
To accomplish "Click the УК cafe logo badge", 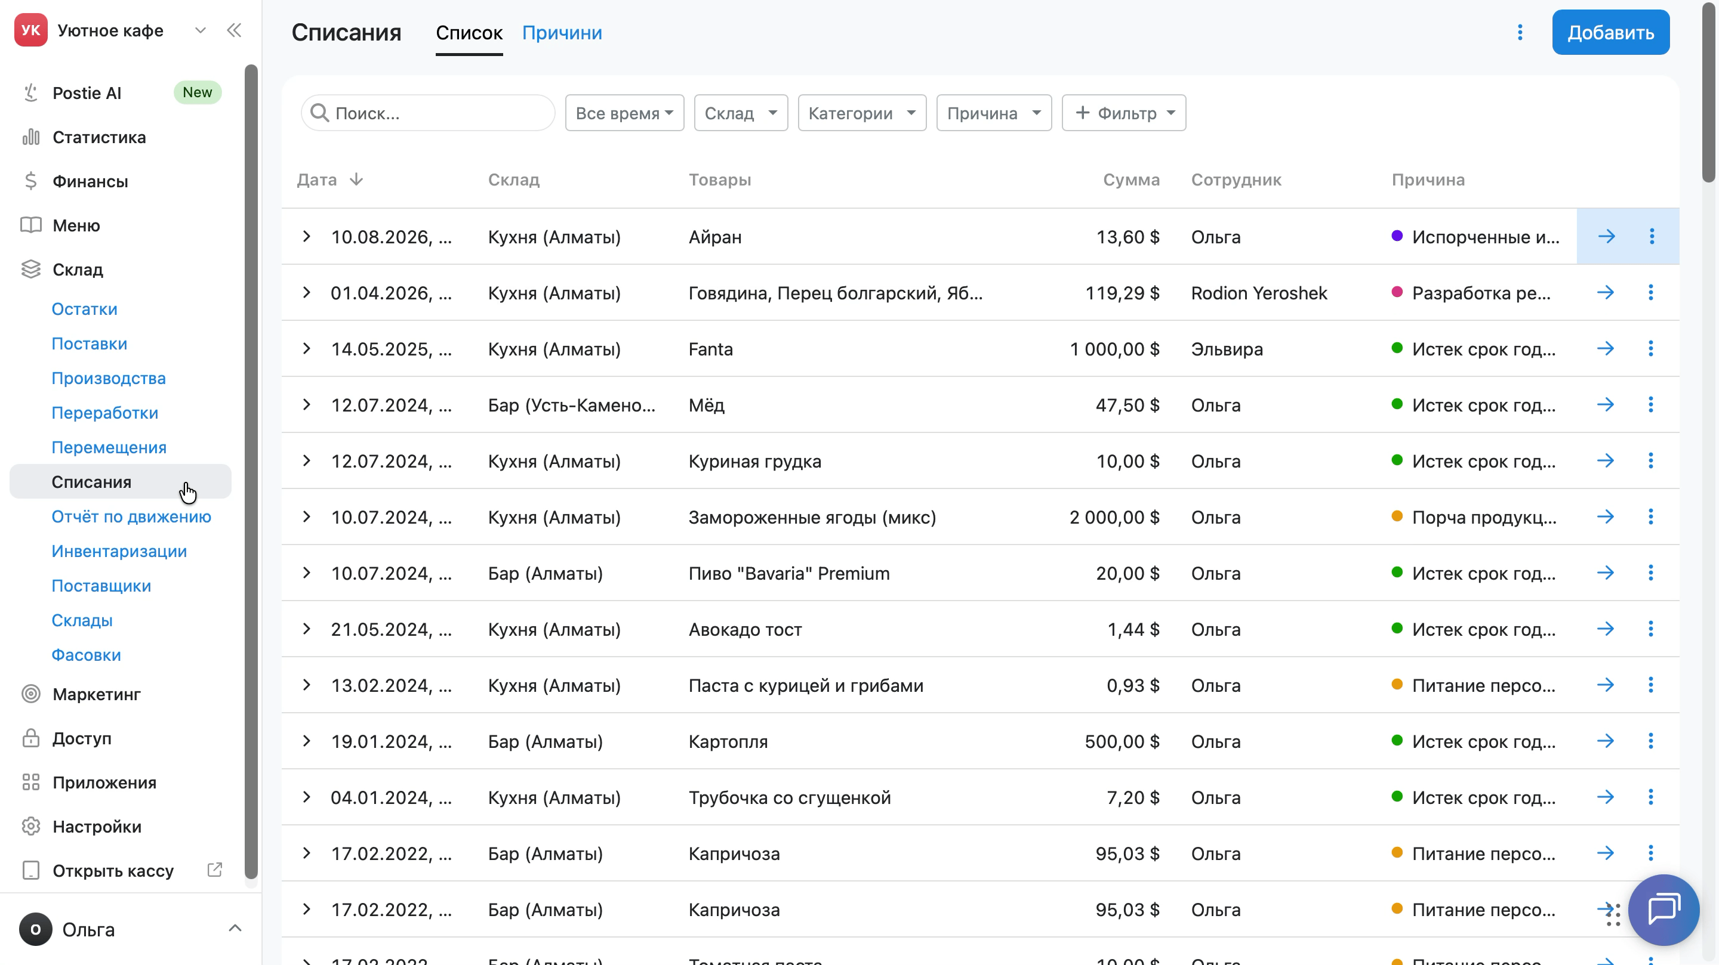I will point(30,30).
